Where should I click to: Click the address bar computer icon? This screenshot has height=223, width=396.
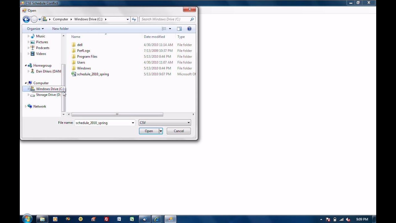pyautogui.click(x=45, y=19)
